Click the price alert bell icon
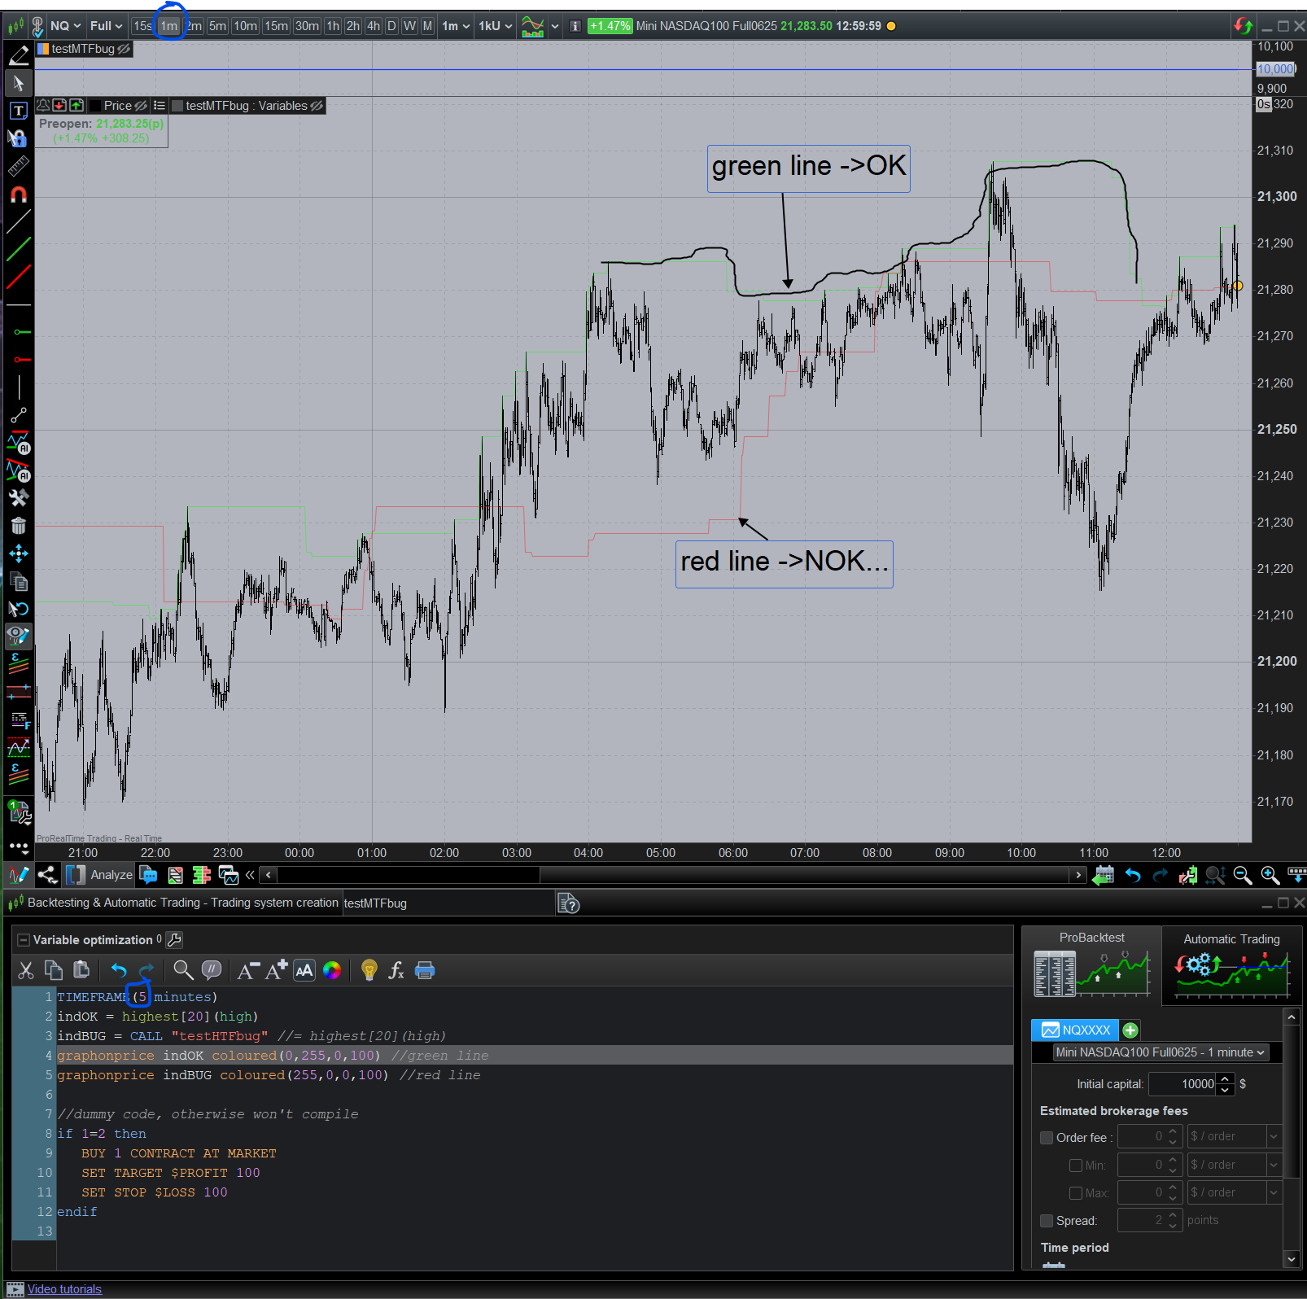The image size is (1307, 1299). (x=44, y=105)
